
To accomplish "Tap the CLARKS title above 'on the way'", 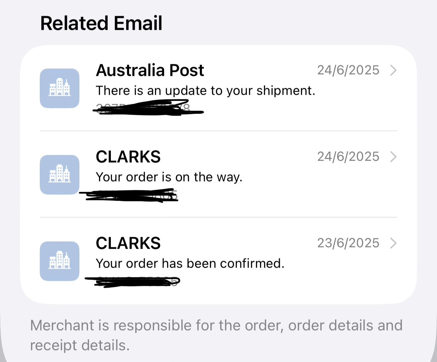I will (x=128, y=157).
